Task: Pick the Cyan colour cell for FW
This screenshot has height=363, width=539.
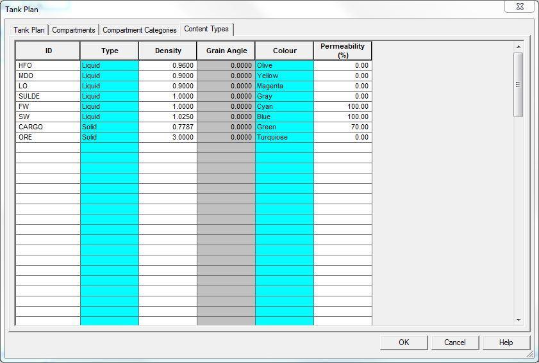Action: coord(285,106)
